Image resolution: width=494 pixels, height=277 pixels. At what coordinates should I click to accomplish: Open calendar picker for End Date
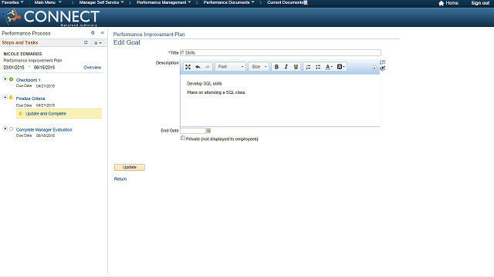208,131
